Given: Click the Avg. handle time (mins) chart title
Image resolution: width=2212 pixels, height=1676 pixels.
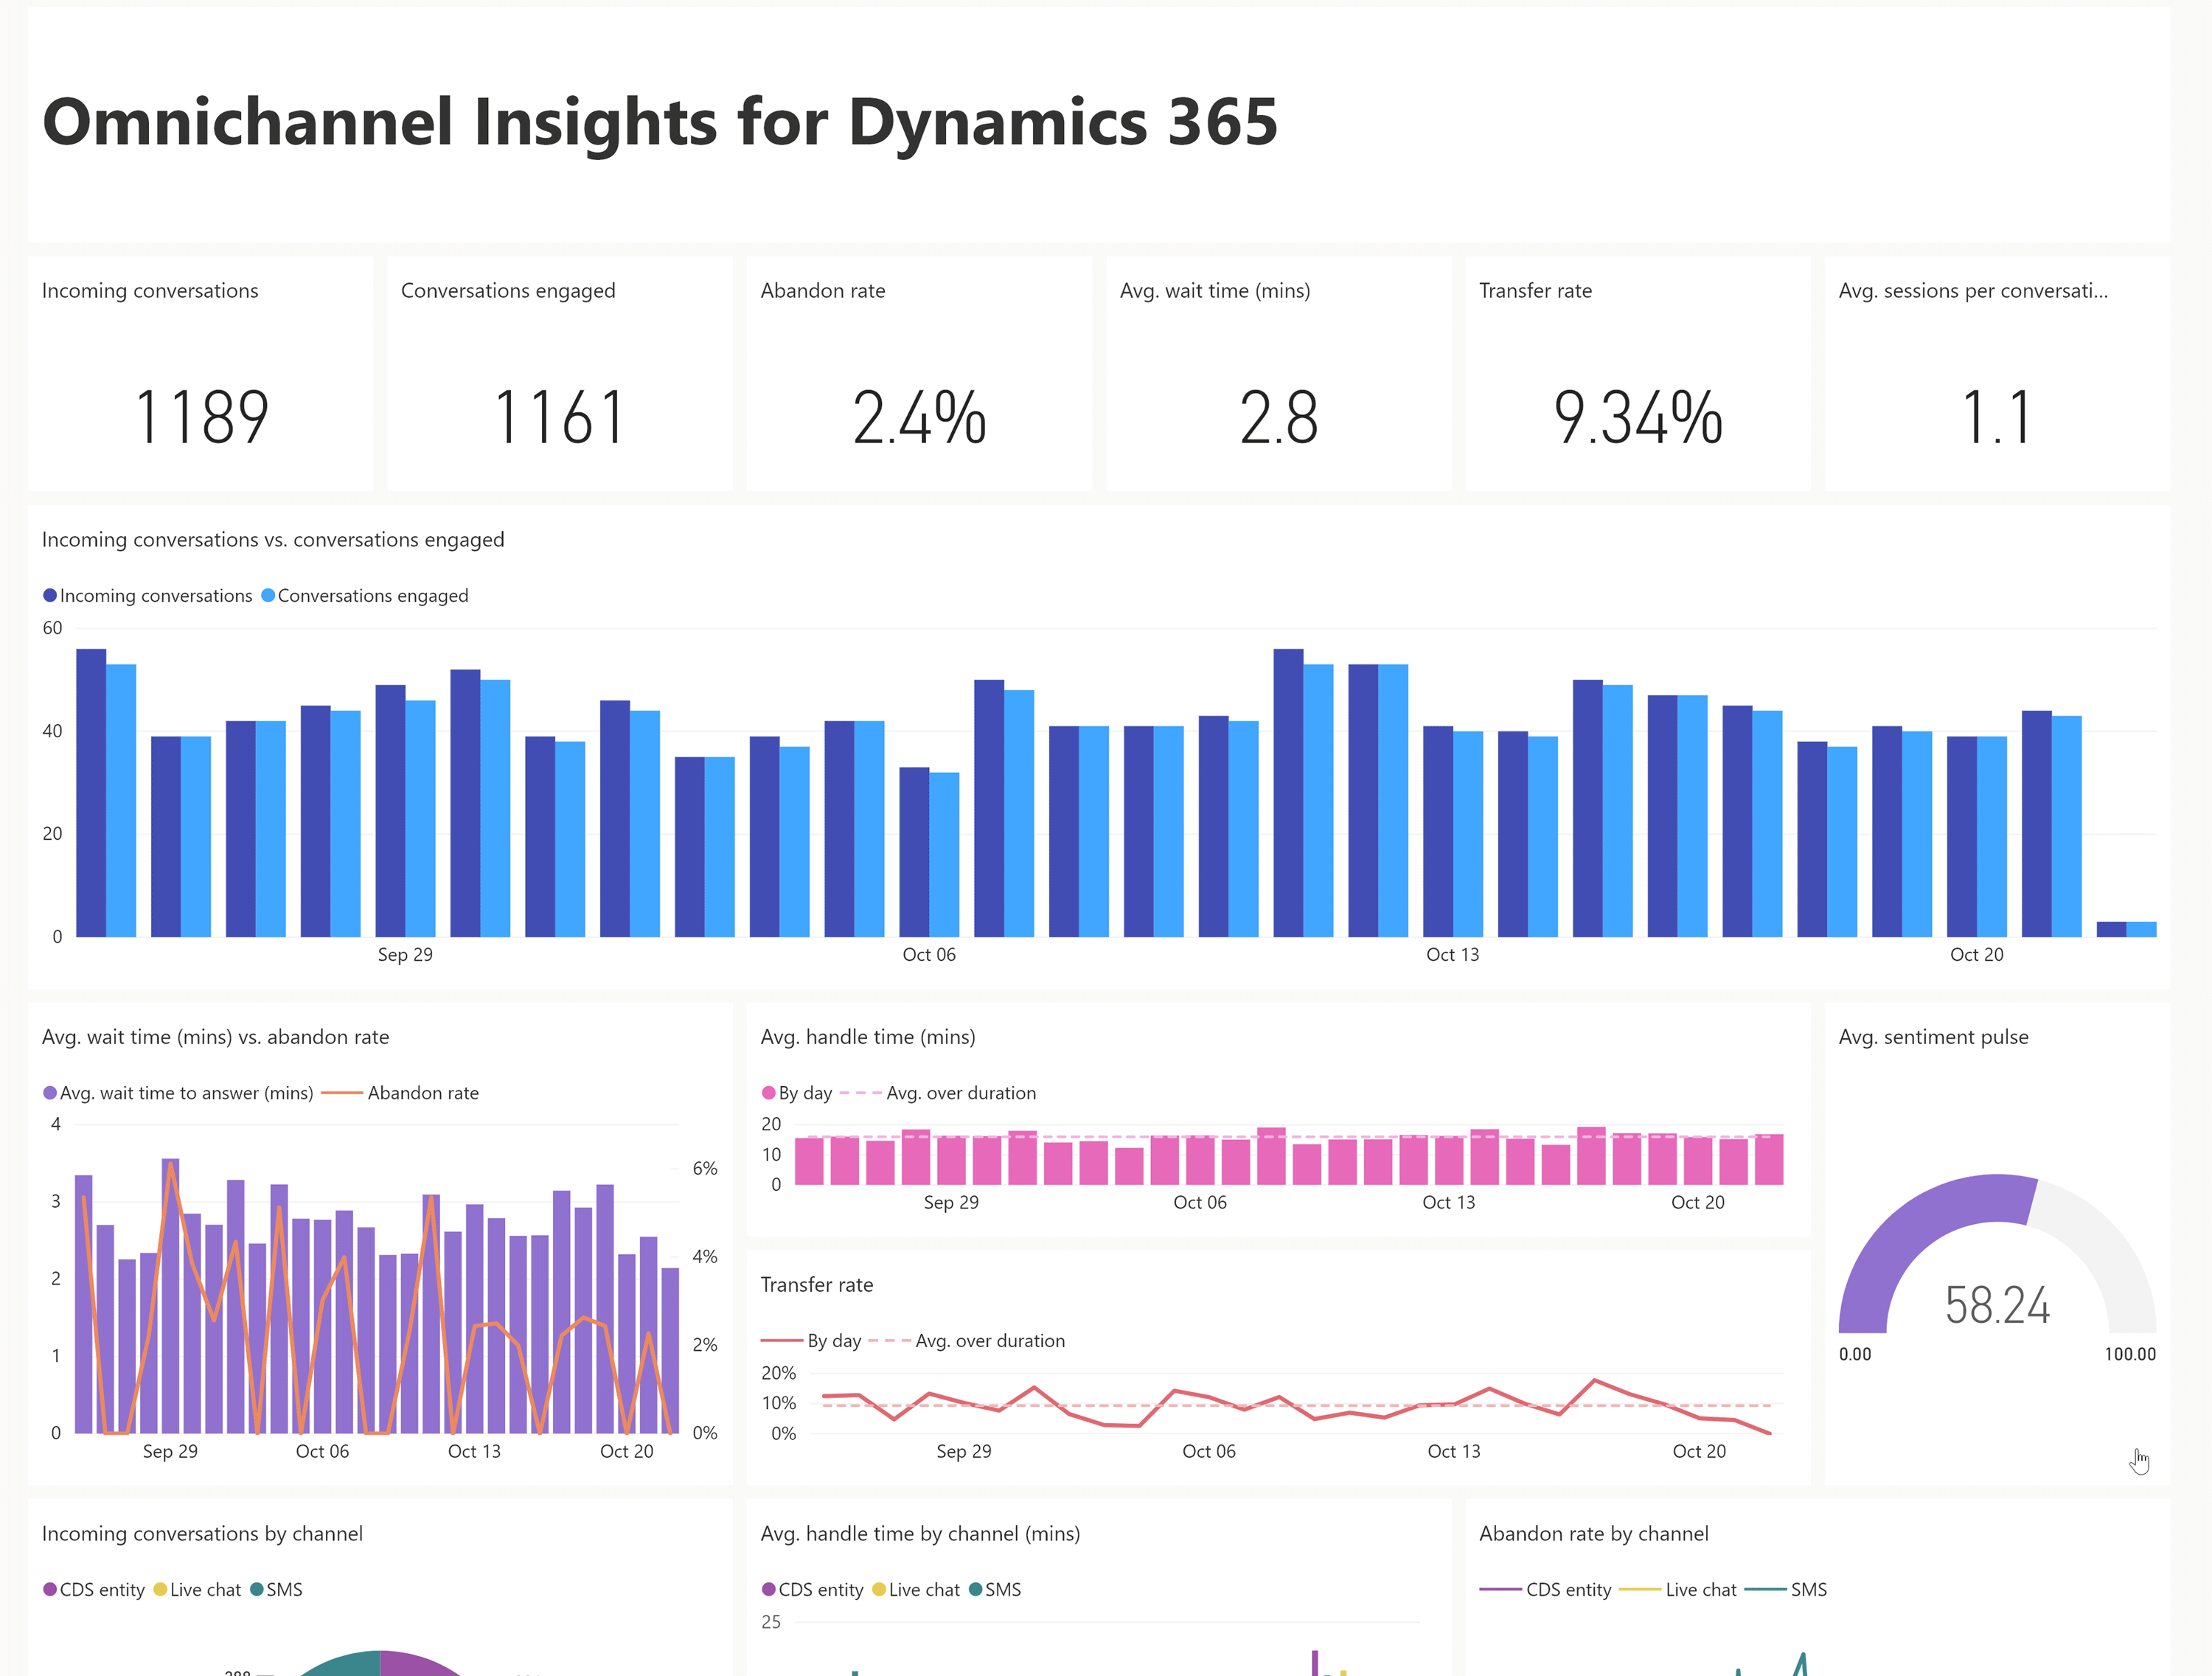Looking at the screenshot, I should click(x=868, y=1037).
